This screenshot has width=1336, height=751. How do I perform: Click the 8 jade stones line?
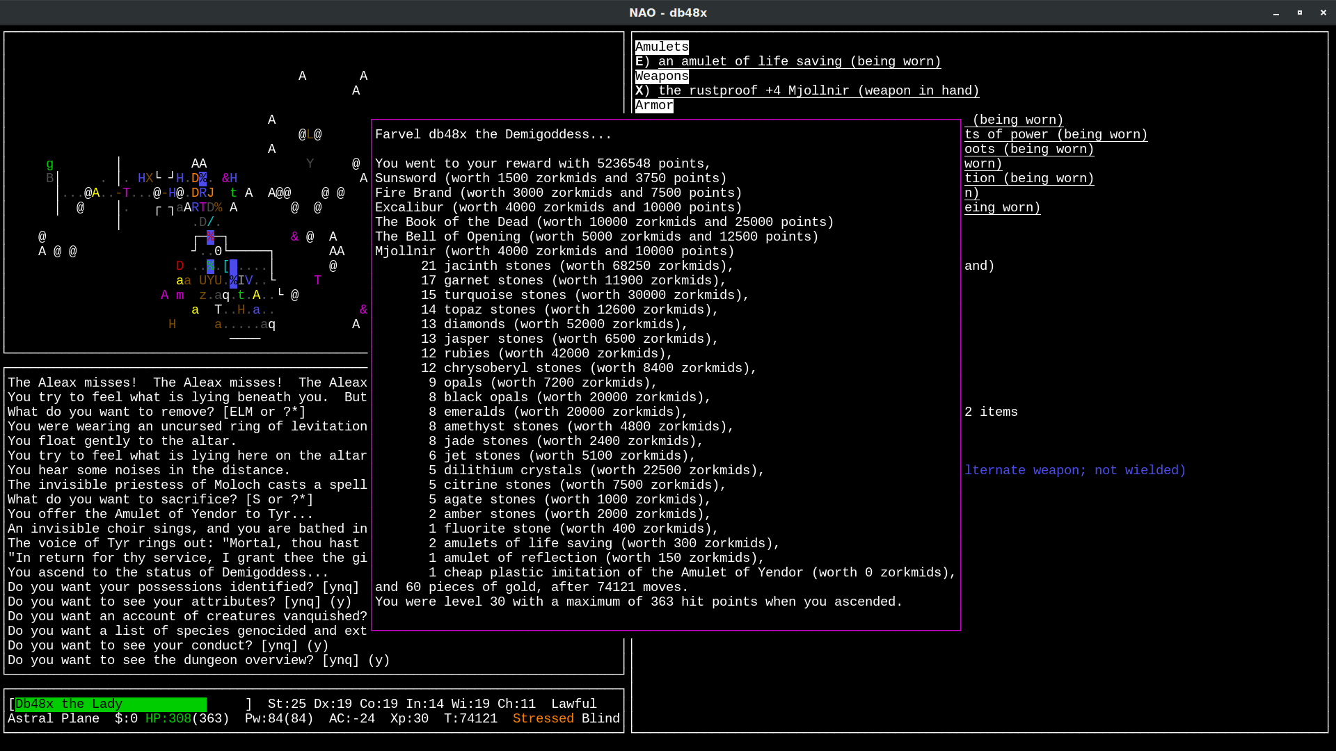pyautogui.click(x=566, y=441)
